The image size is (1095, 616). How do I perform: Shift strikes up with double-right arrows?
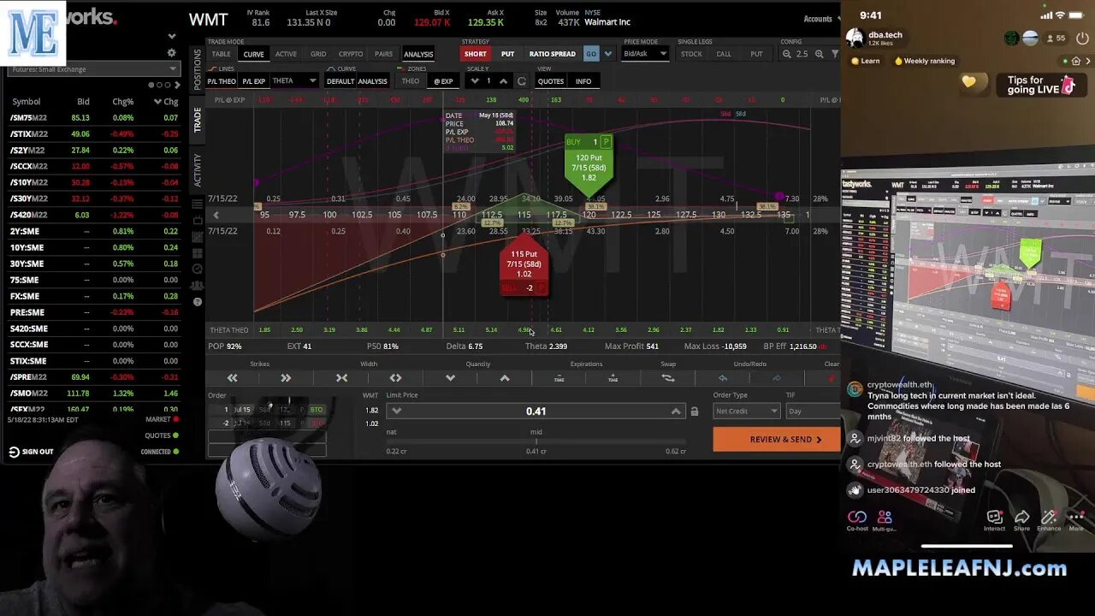click(x=286, y=377)
